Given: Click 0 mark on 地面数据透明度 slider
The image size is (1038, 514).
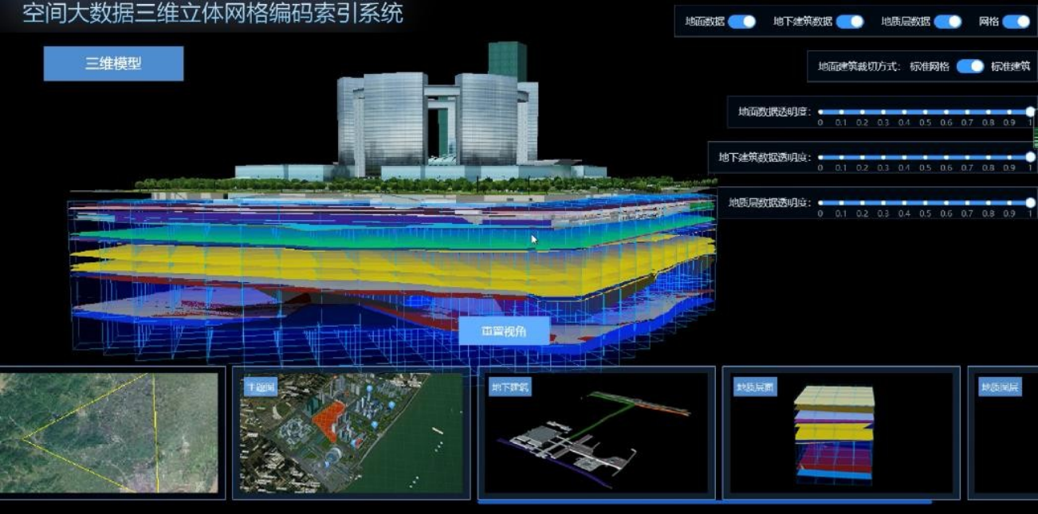Looking at the screenshot, I should (x=820, y=112).
